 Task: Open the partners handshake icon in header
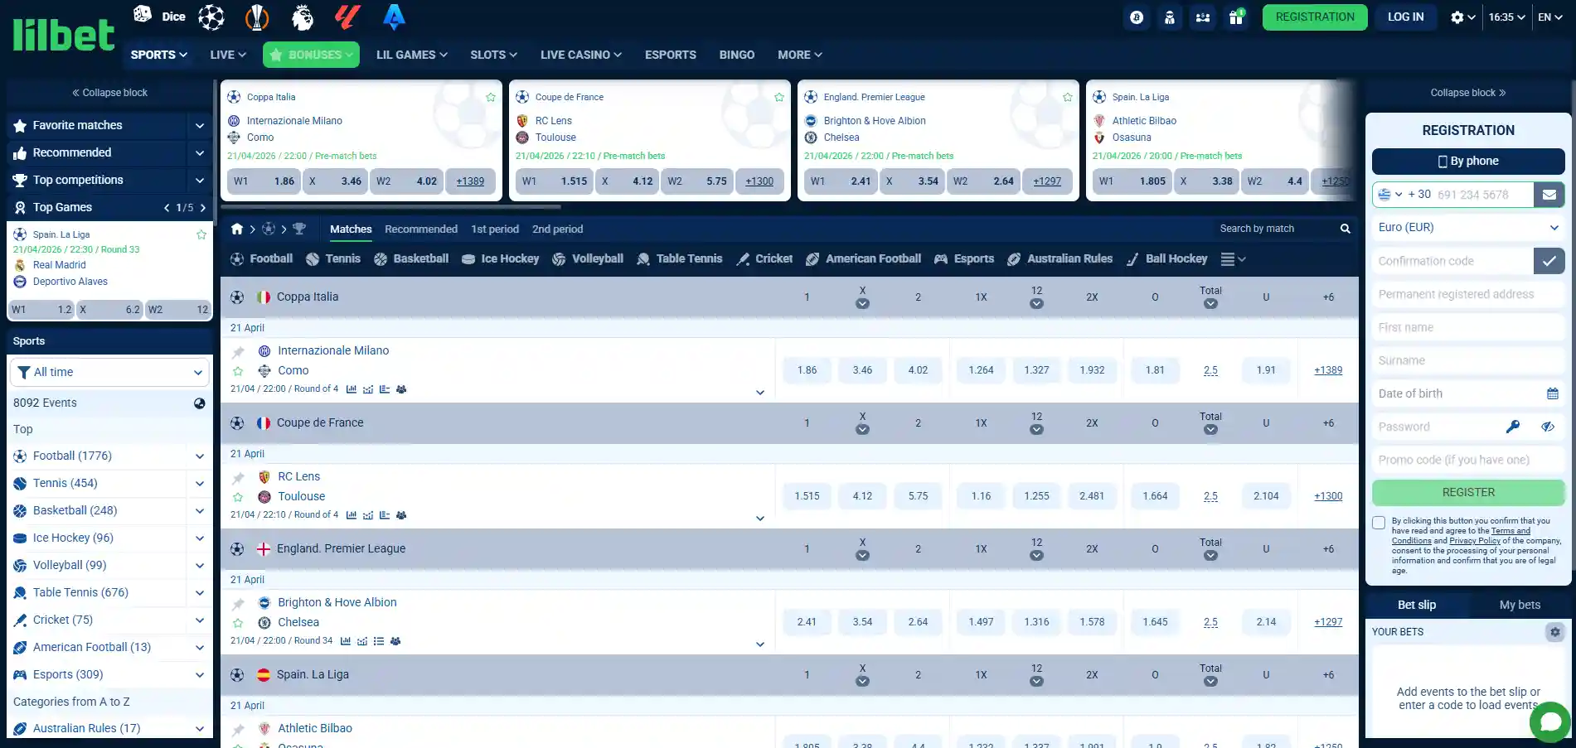[x=1203, y=17]
